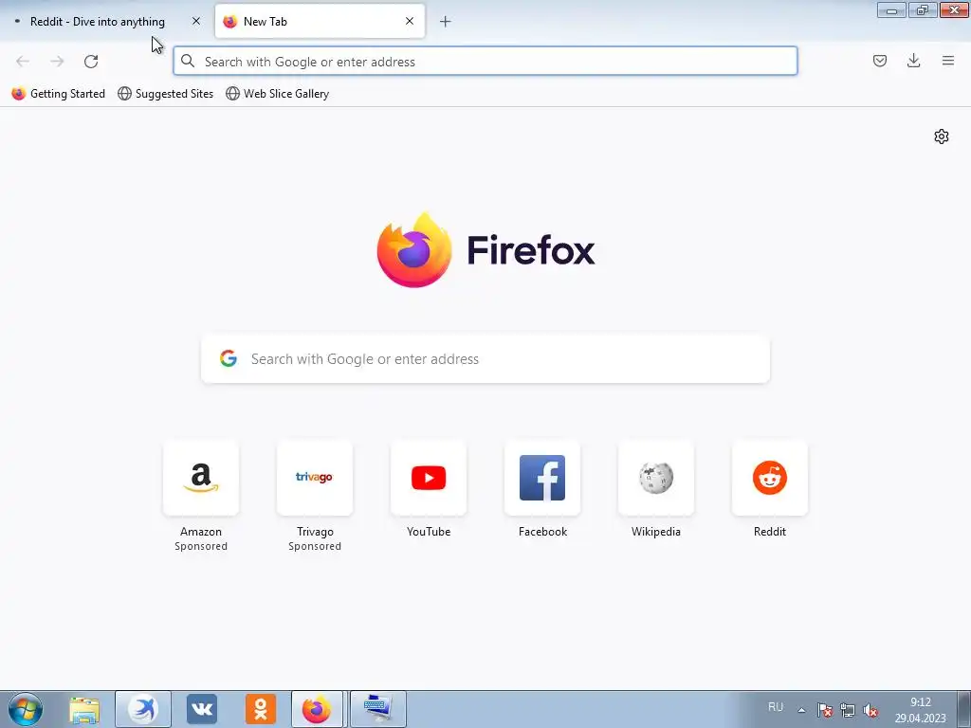Select the New Tab tab

[x=320, y=22]
